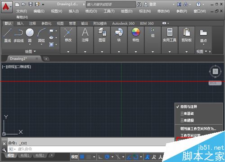Image resolution: width=225 pixels, height=162 pixels.
Task: Click the ViewCube compass in the drawing area
Action: [x=216, y=72]
